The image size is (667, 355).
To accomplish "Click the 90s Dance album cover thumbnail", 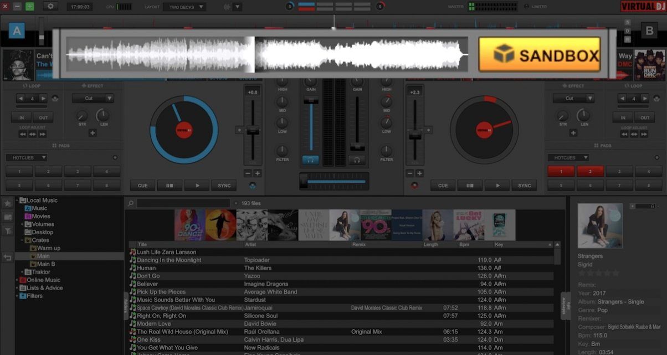I will coord(190,225).
